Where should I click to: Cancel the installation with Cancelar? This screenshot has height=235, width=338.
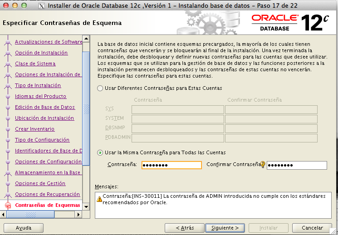point(312,228)
